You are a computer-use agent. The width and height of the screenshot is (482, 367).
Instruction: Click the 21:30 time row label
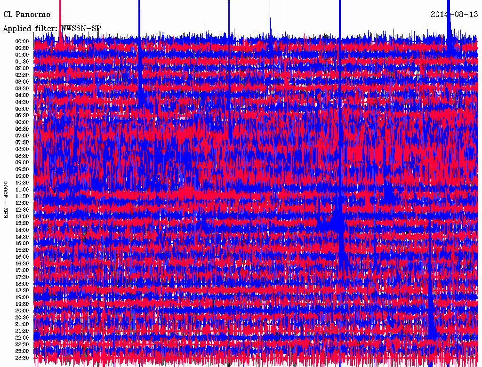click(x=22, y=331)
